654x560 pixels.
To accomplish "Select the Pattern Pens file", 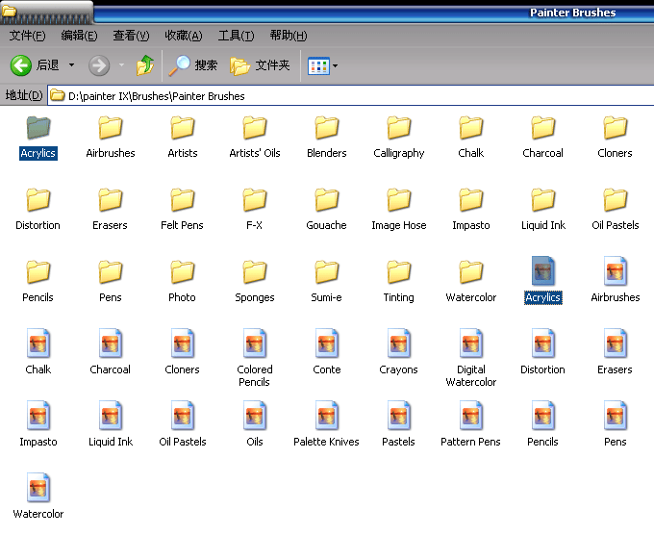I will click(471, 424).
